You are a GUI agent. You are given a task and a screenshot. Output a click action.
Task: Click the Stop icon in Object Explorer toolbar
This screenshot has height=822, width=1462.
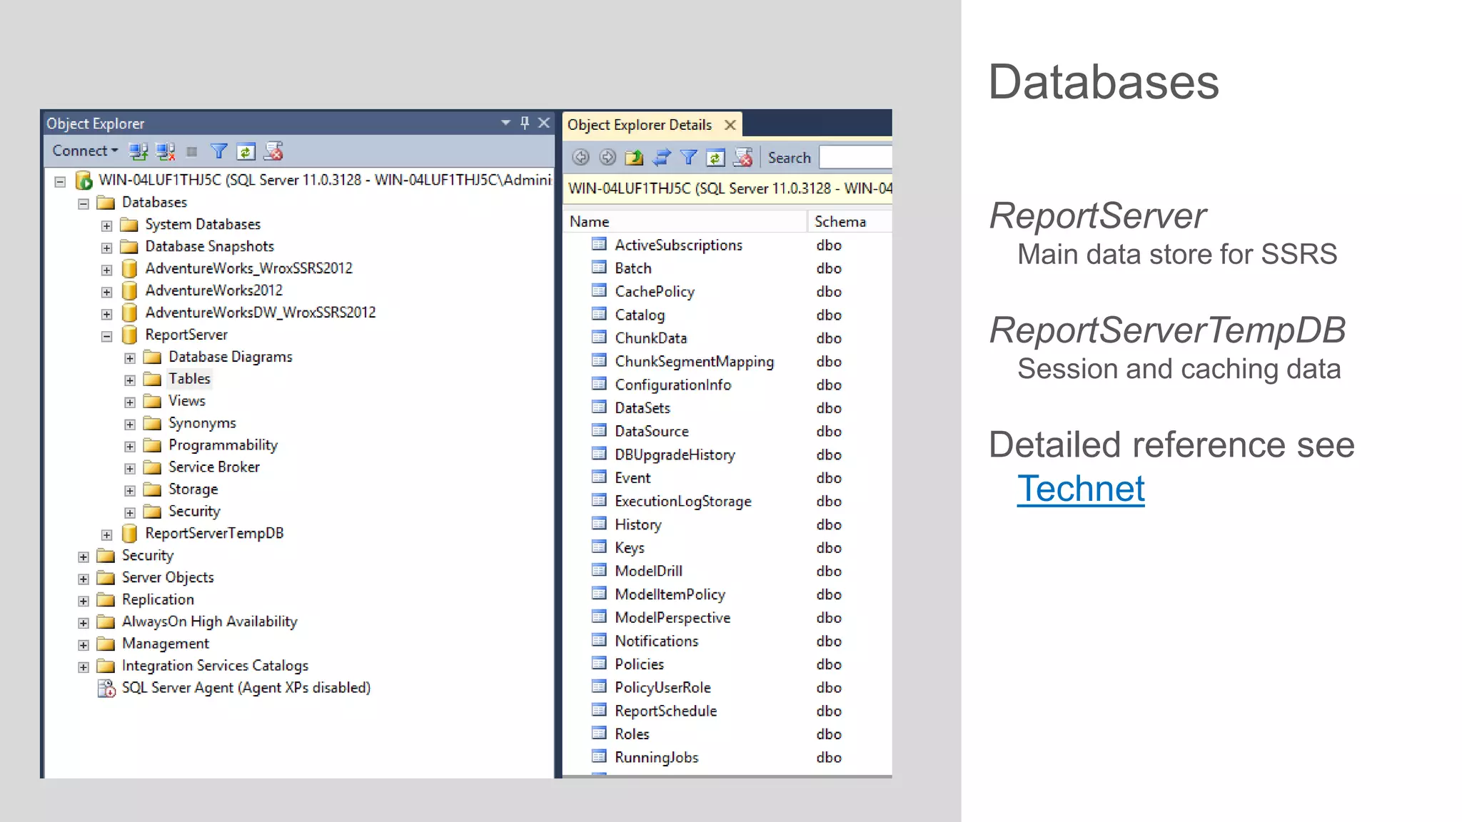click(191, 151)
